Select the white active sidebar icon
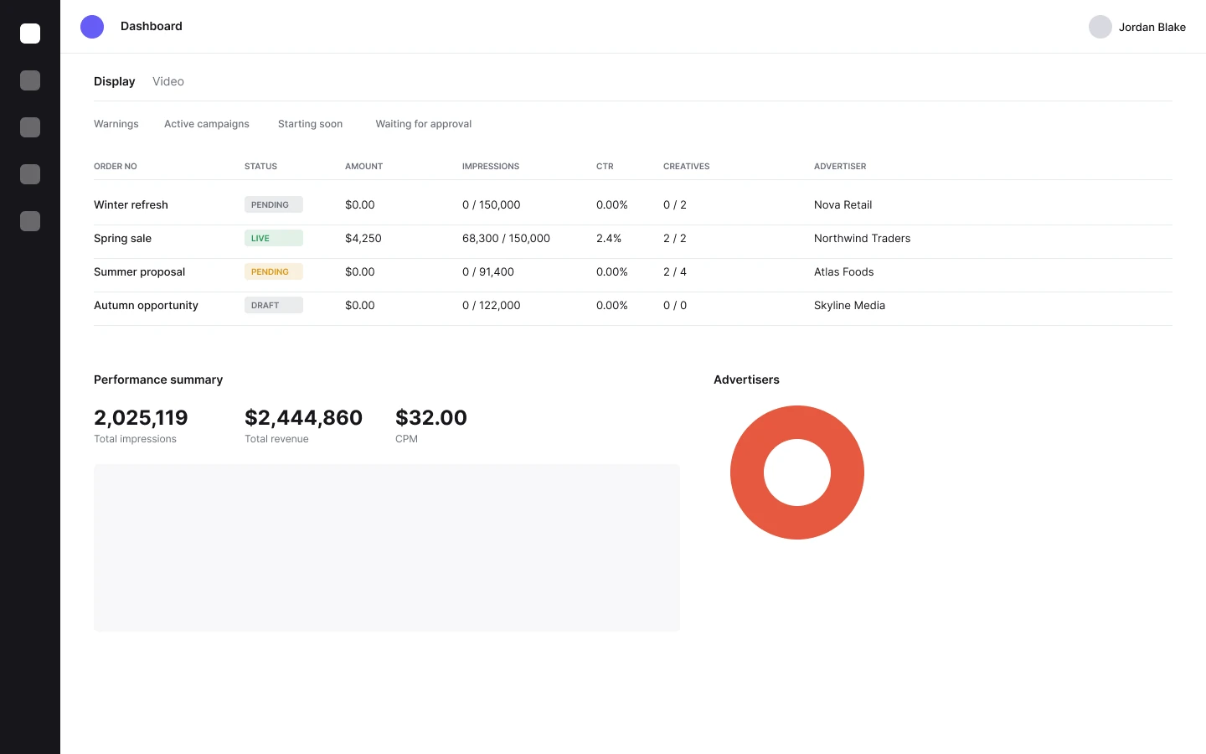 (30, 34)
